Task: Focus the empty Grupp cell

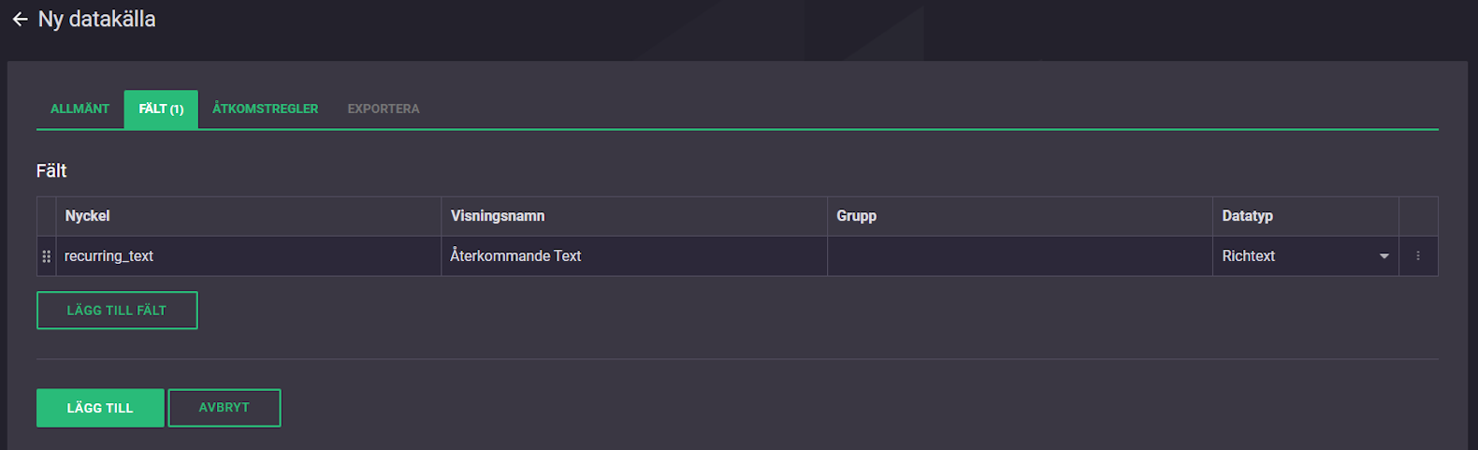Action: 1020,256
